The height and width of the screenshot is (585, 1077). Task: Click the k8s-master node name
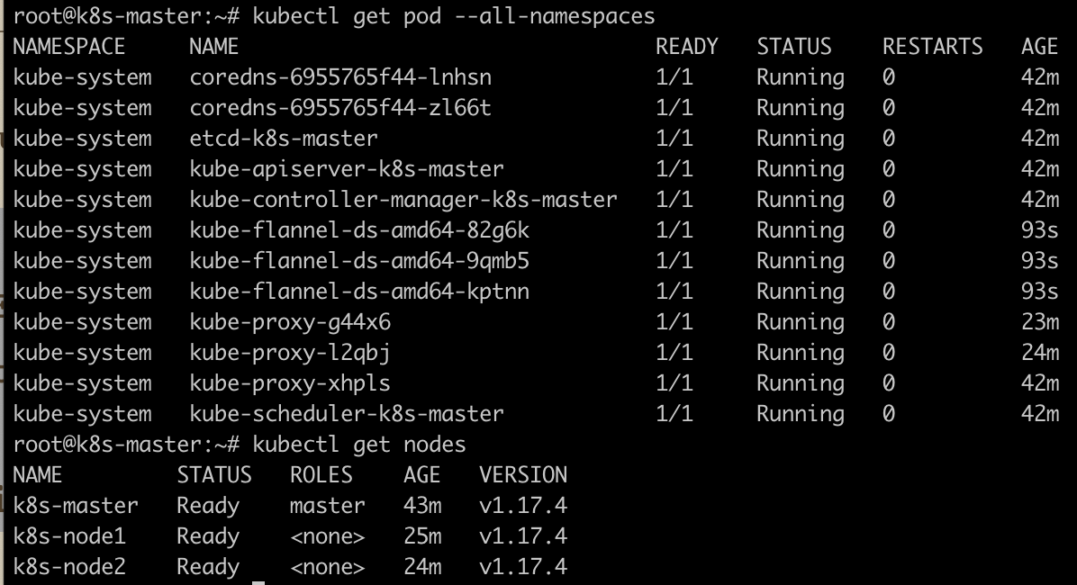coord(76,506)
